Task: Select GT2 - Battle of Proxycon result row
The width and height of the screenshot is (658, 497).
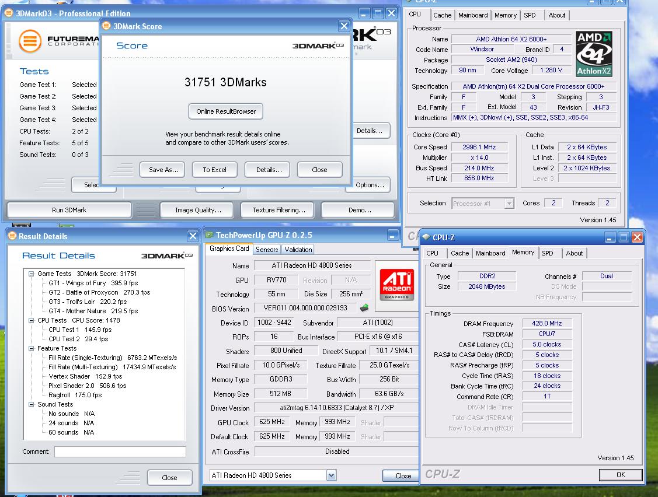Action: (99, 292)
